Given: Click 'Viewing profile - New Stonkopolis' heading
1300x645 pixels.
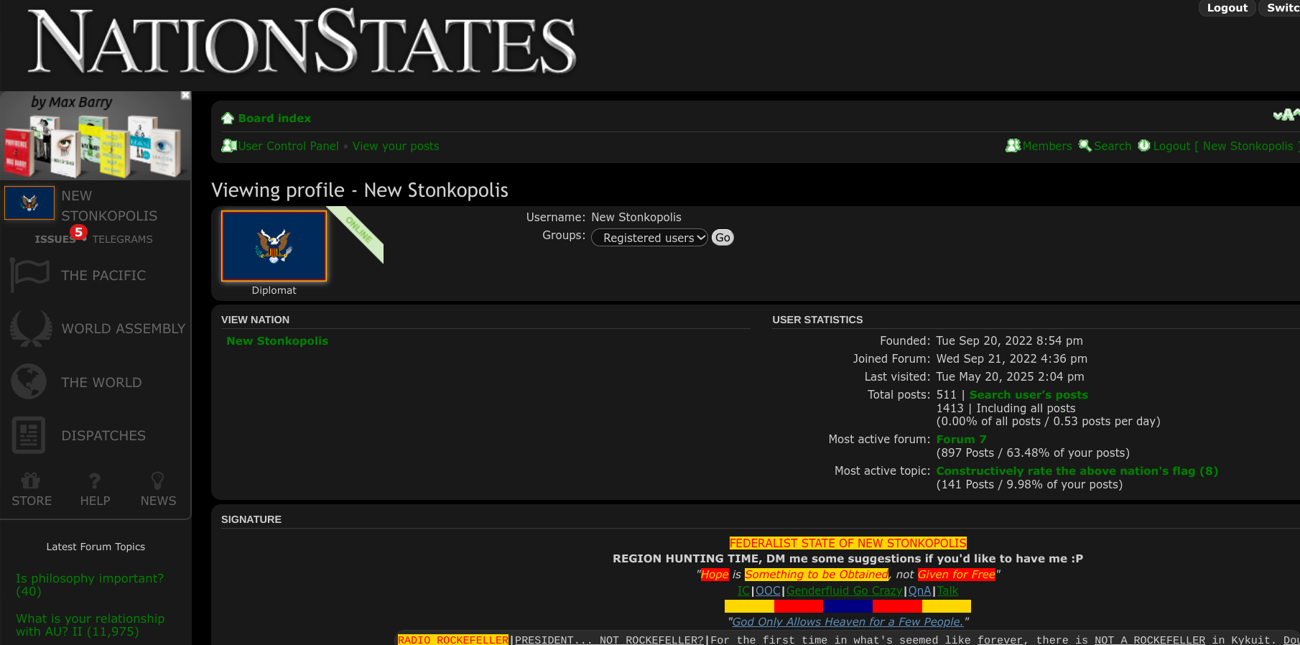Looking at the screenshot, I should coord(360,190).
